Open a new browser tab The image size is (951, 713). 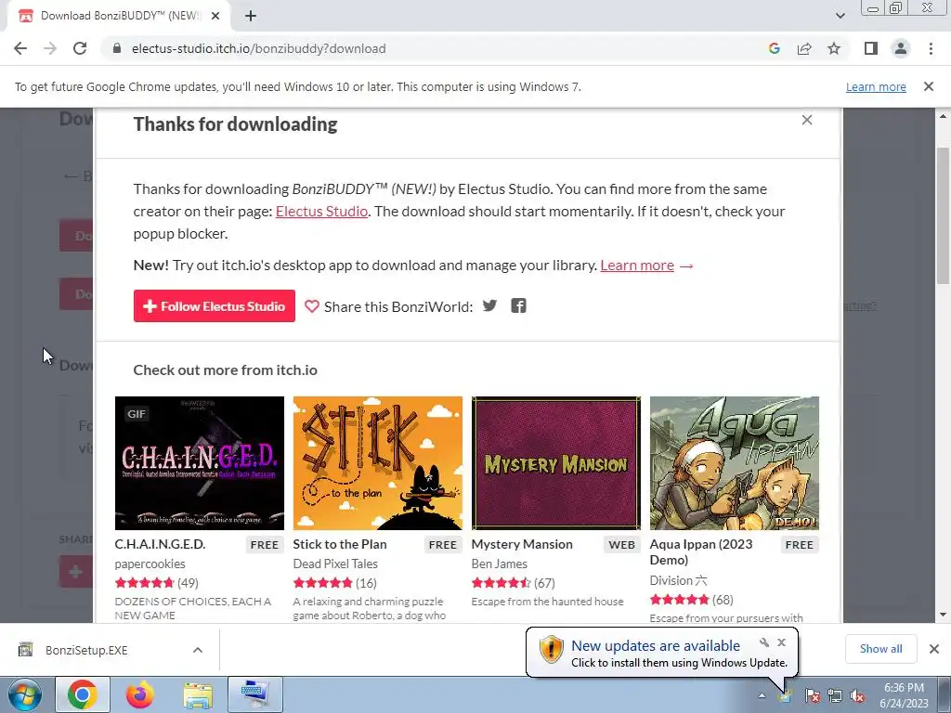click(251, 16)
